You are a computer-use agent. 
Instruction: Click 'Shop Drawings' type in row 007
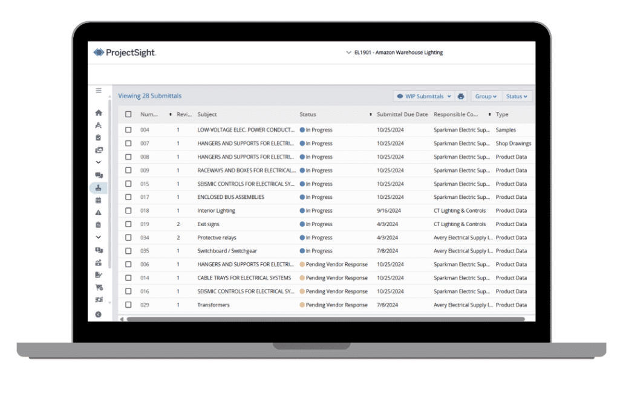(x=514, y=143)
